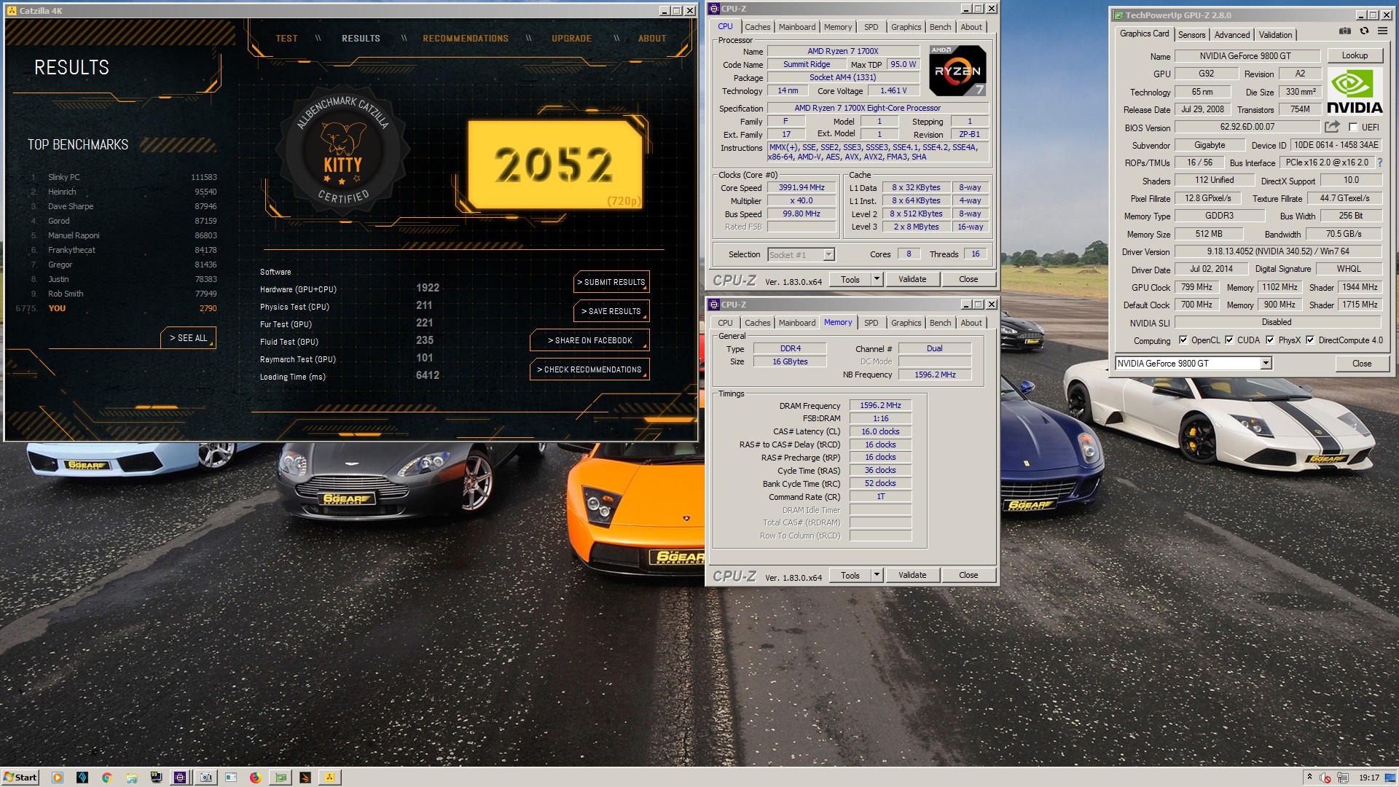Click the NVIDIA logo in GPU-Z
The width and height of the screenshot is (1399, 787).
1355,91
